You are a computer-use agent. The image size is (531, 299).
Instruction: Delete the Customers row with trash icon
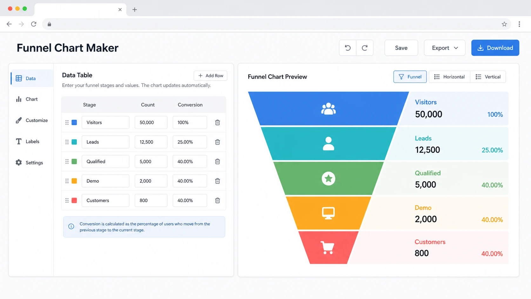click(x=218, y=200)
